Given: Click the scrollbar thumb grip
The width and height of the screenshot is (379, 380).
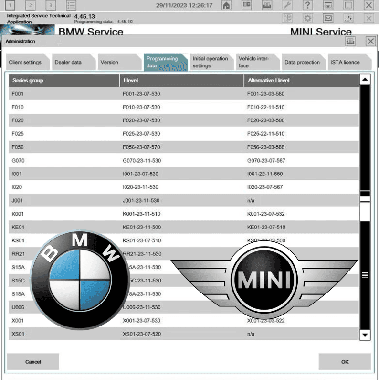Looking at the screenshot, I should click(x=365, y=275).
